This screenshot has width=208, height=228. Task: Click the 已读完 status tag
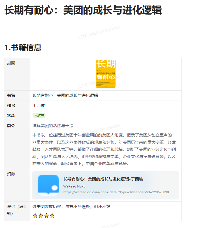tap(39, 115)
